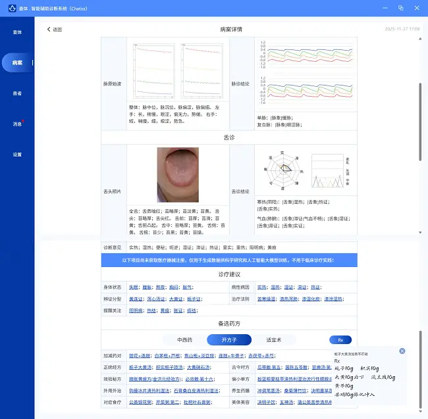Open 消息 with the red notification dot
This screenshot has height=419, width=428.
click(x=17, y=124)
